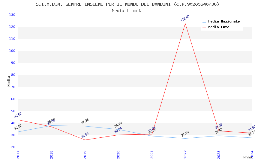The image size is (255, 165).
Task: Click the x-axis year 2018
Action: tap(51, 155)
